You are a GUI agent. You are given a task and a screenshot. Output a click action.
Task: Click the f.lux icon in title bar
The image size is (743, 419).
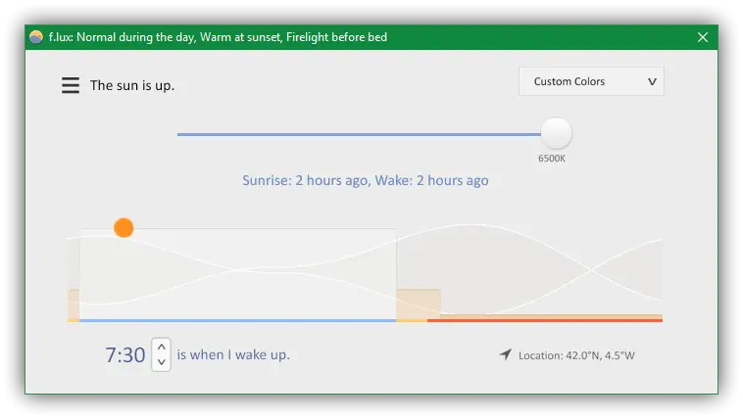click(36, 37)
